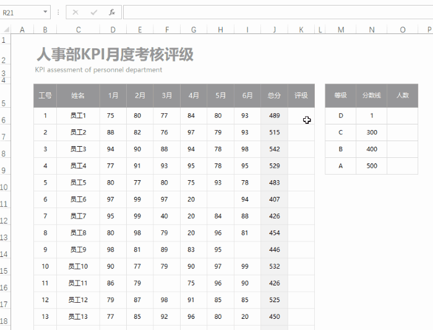Select cell with name 员工10

tap(78, 266)
